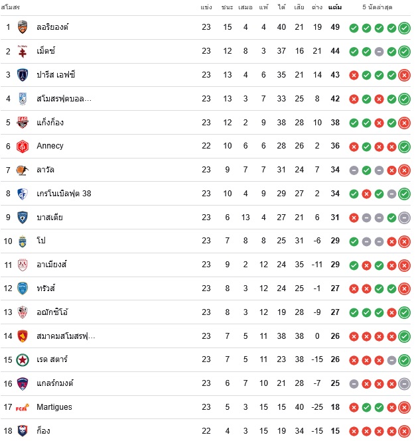Click the Red Star green circle crest
The height and width of the screenshot is (441, 416).
point(23,360)
